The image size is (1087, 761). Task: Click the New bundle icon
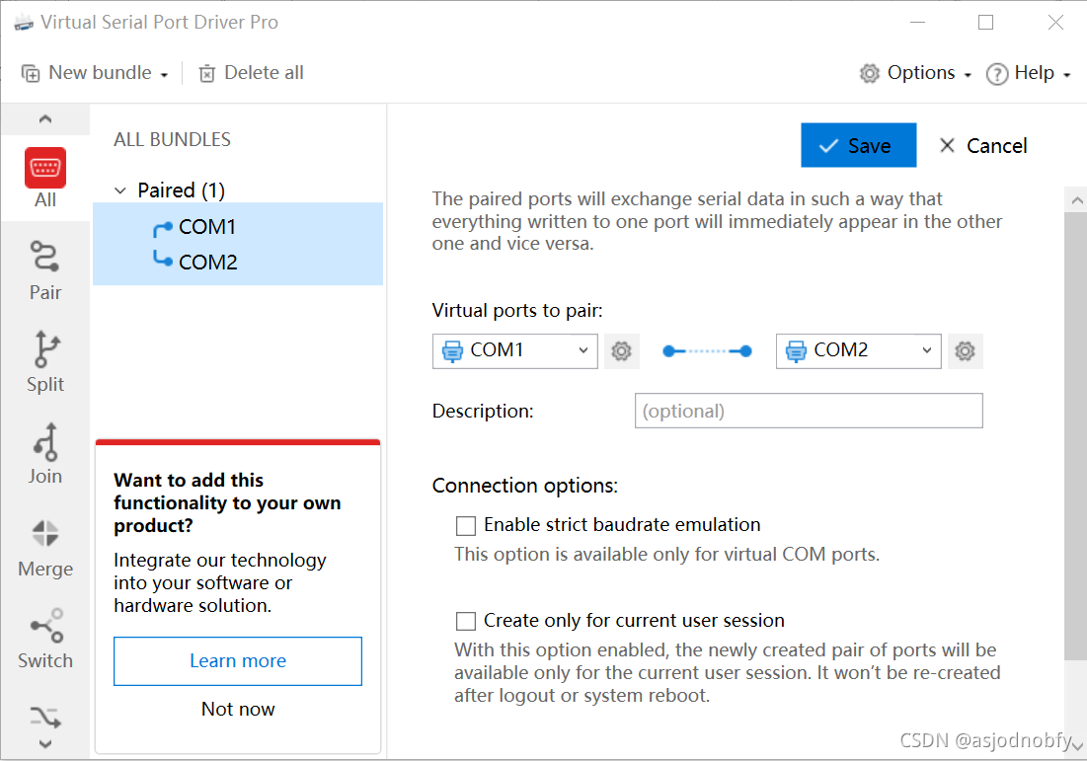point(31,73)
